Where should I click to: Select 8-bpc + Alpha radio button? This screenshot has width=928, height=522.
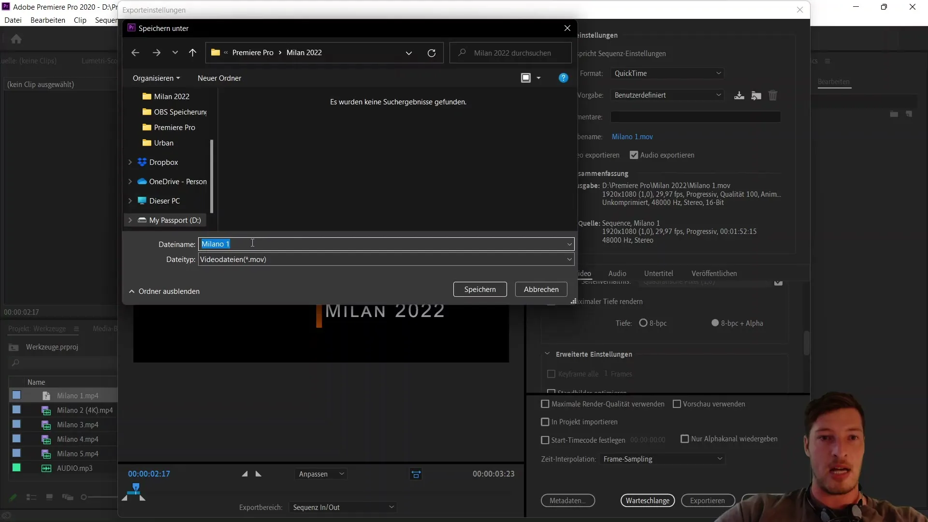point(715,322)
